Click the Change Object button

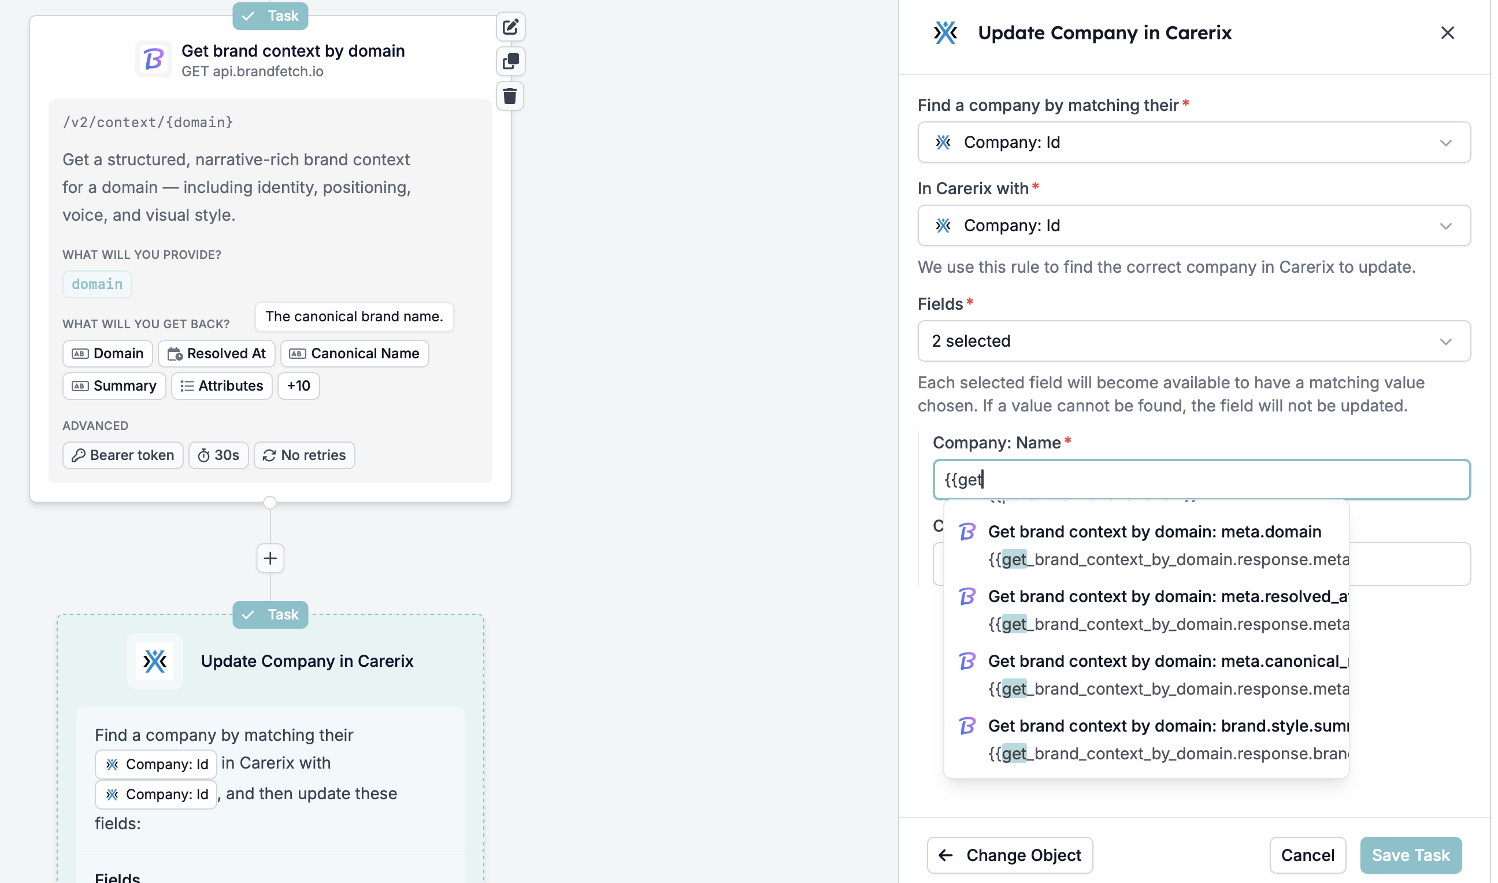[x=1010, y=855]
